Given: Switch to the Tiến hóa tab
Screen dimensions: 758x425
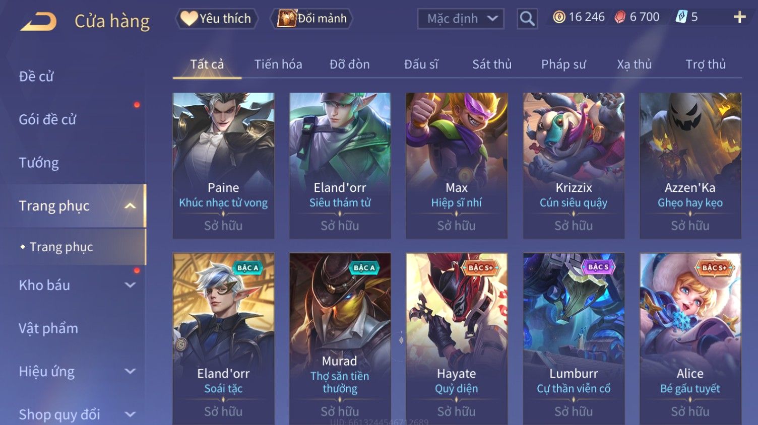Looking at the screenshot, I should 278,64.
